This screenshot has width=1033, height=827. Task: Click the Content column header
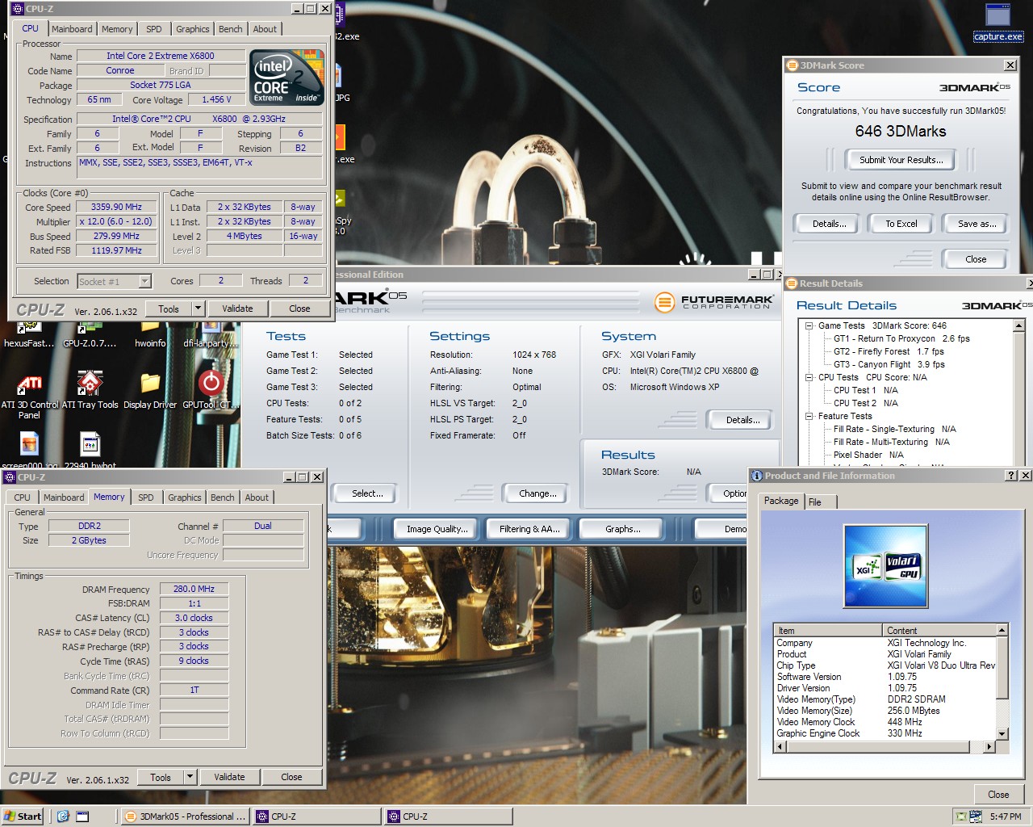coord(939,630)
